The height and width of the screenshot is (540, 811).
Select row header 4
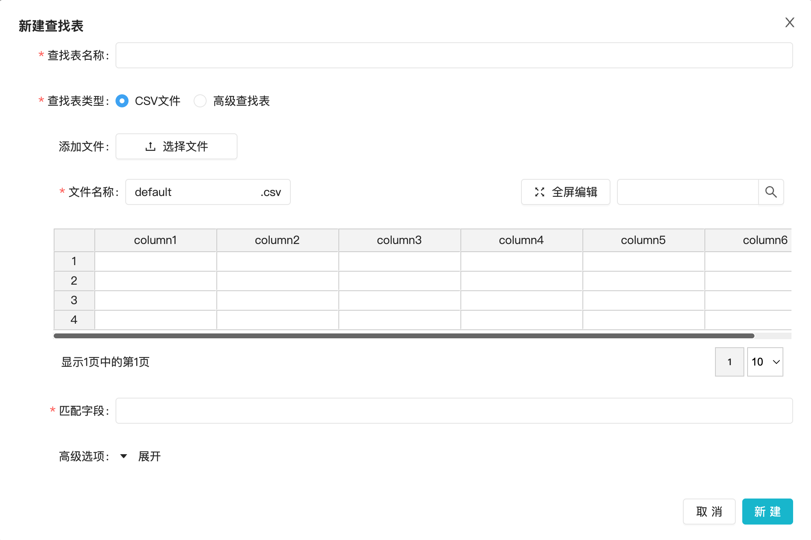pyautogui.click(x=74, y=320)
